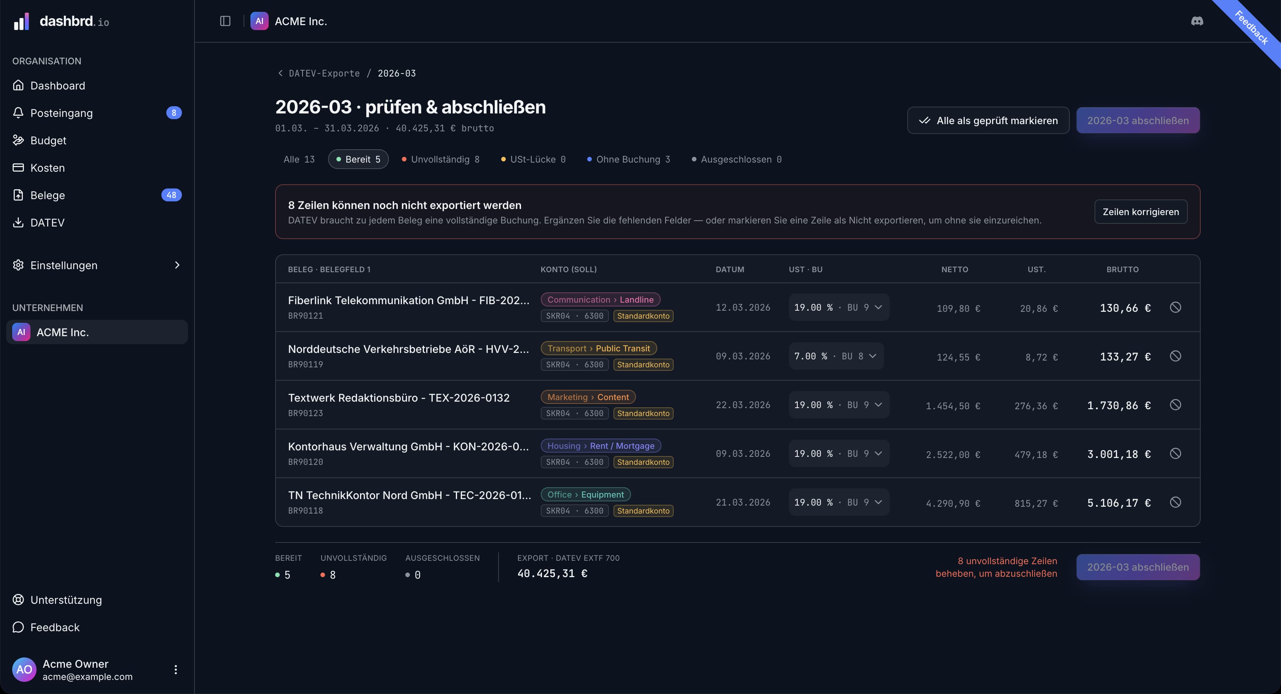Click Zeilen korrigieren button
This screenshot has height=694, width=1281.
tap(1141, 212)
